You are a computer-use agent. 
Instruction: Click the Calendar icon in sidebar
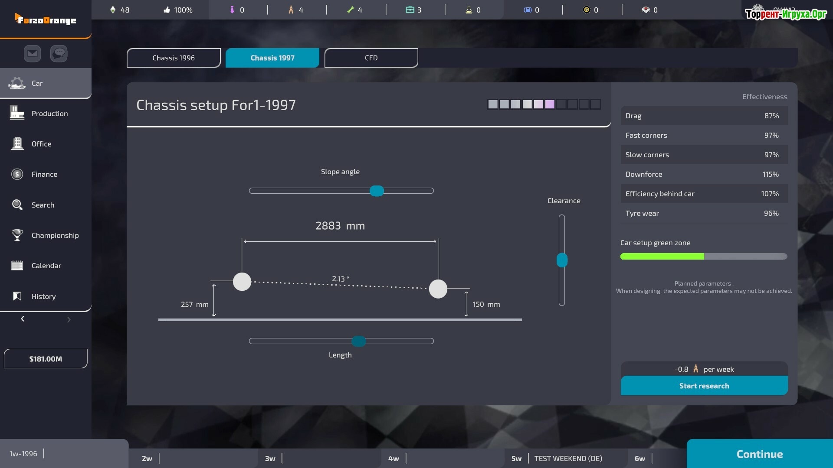[x=17, y=265]
